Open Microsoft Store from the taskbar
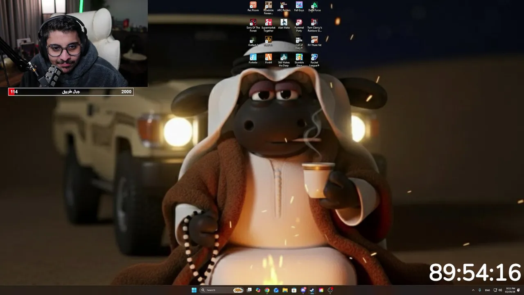This screenshot has height=295, width=524. coord(294,290)
